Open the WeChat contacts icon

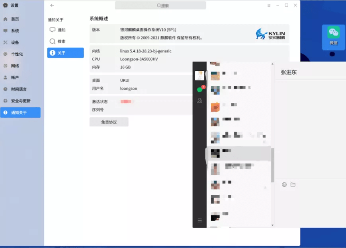200,101
